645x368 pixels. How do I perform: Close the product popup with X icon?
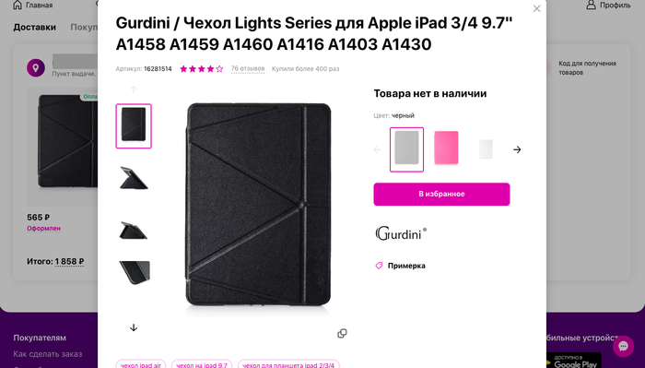[536, 8]
